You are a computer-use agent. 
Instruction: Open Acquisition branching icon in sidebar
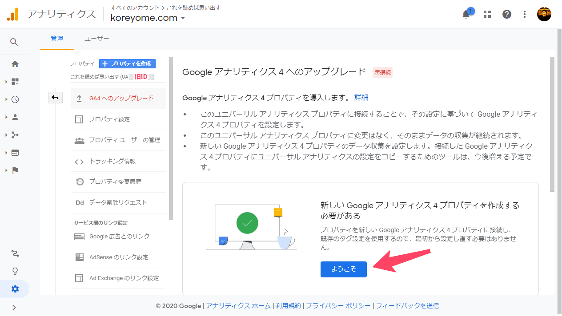click(15, 135)
